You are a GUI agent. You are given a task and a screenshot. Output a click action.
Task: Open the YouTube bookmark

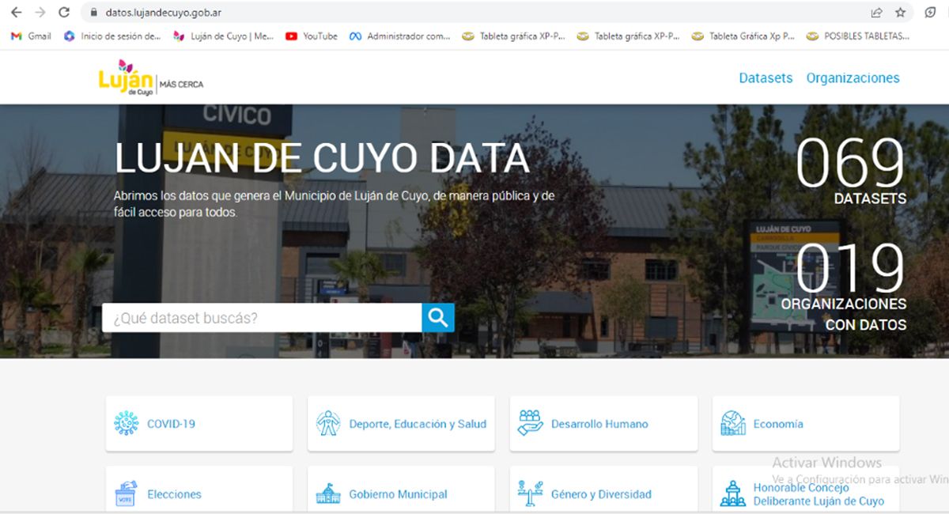point(312,36)
